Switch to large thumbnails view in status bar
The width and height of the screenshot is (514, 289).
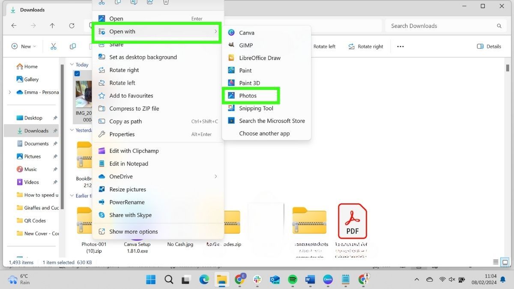coord(504,262)
